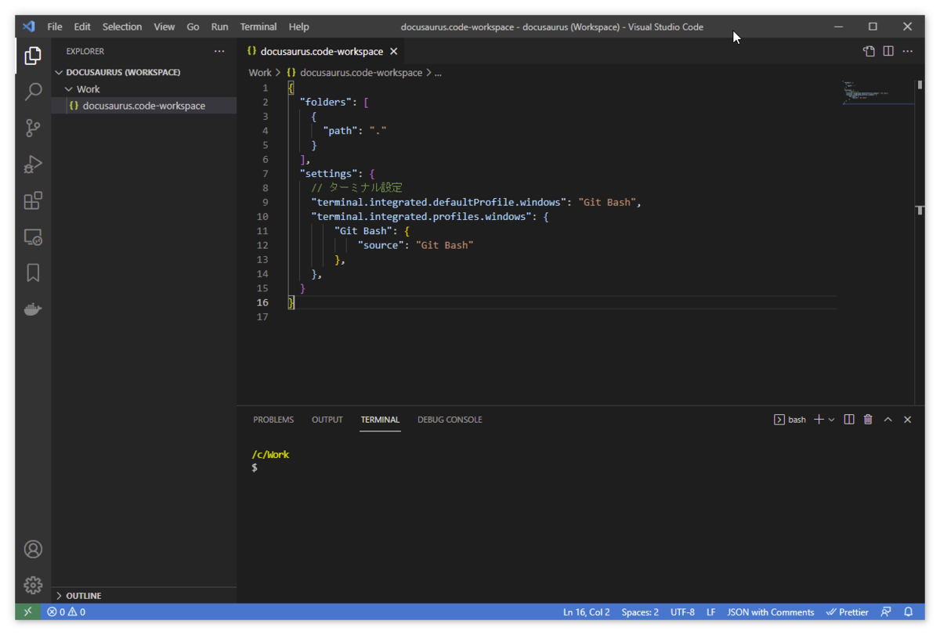
Task: Open Explorer Views and More Actions ellipsis
Action: tap(219, 51)
